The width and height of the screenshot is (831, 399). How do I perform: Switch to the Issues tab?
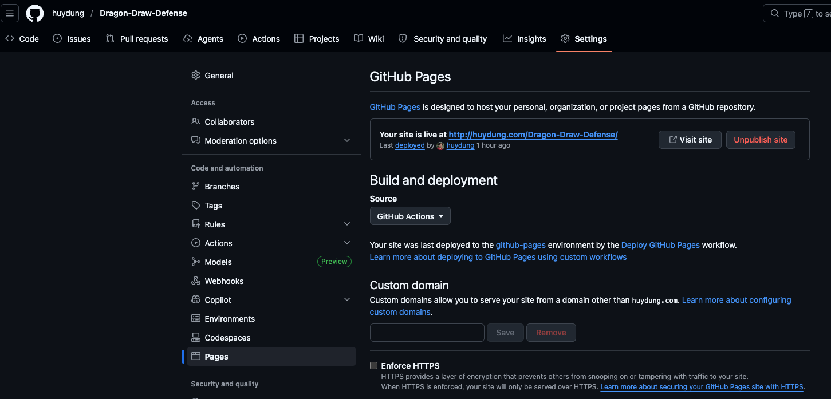[x=72, y=38]
